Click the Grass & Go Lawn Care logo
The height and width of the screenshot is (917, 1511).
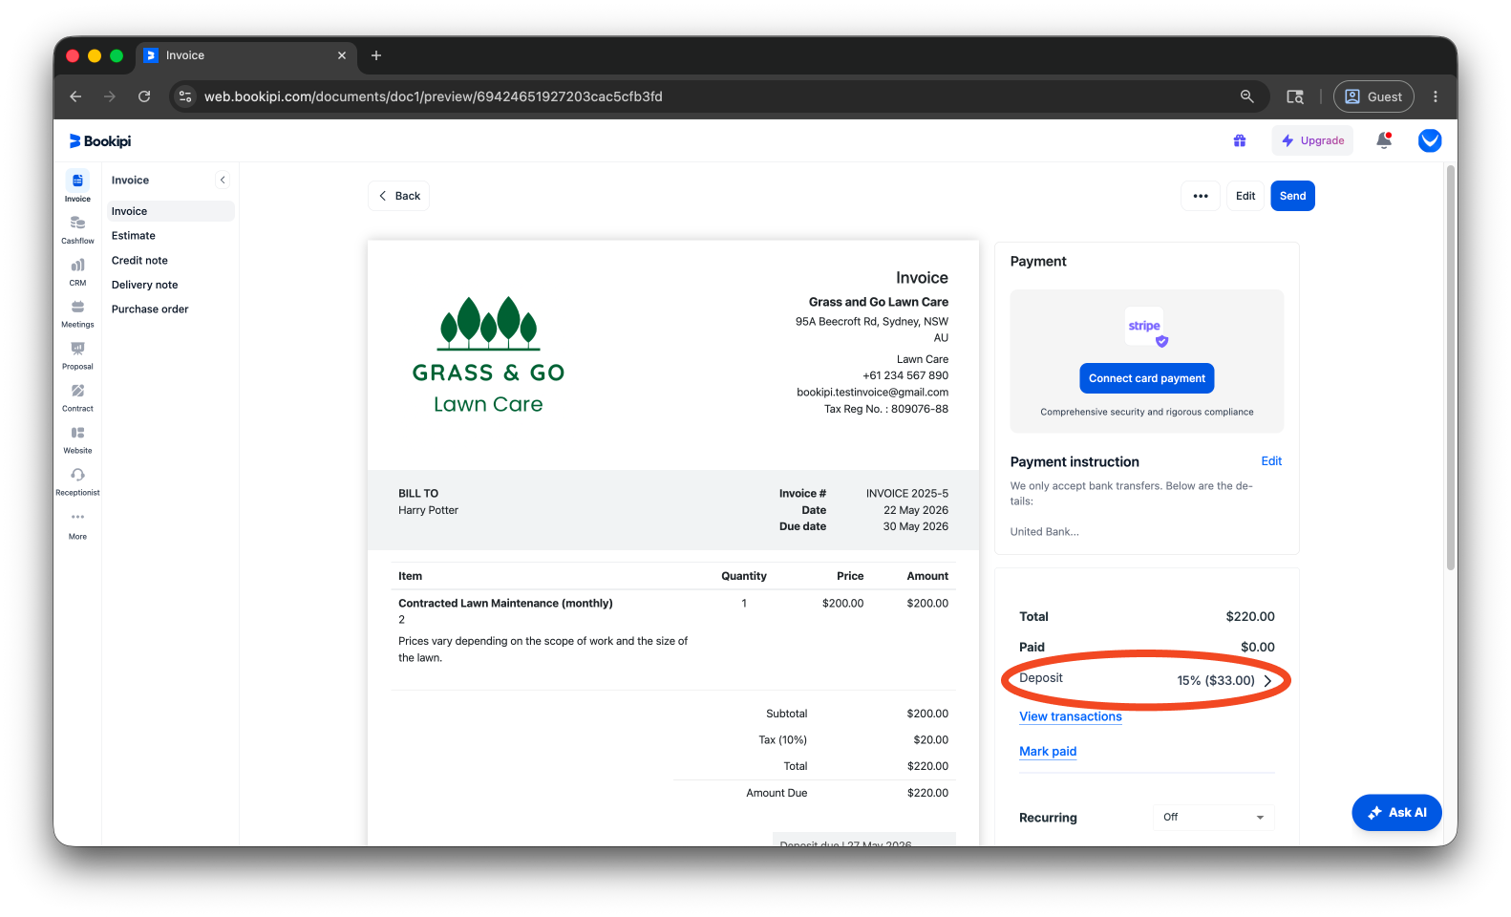(x=488, y=354)
